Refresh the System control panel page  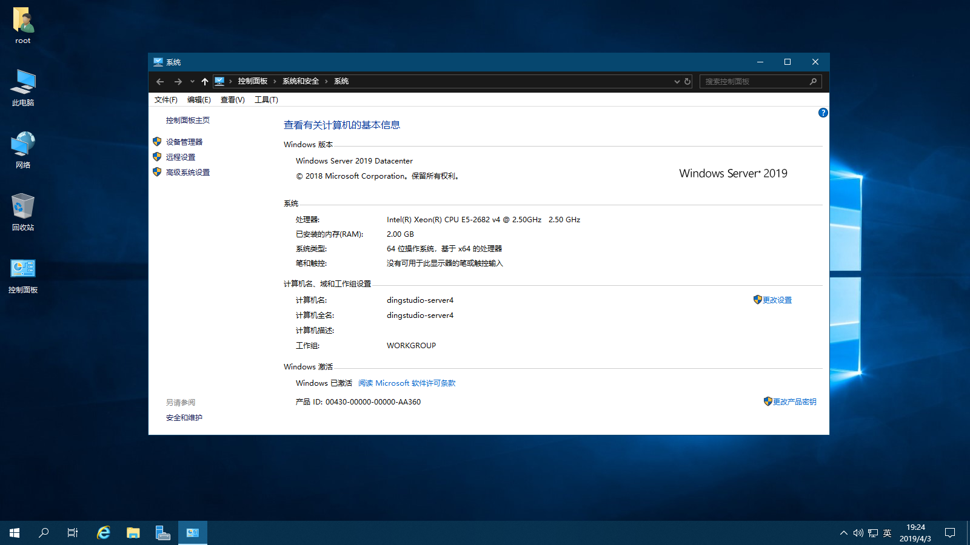[687, 81]
